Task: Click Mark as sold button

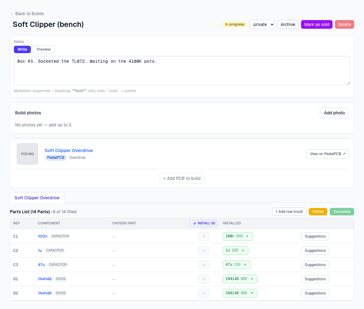Action: tap(316, 24)
